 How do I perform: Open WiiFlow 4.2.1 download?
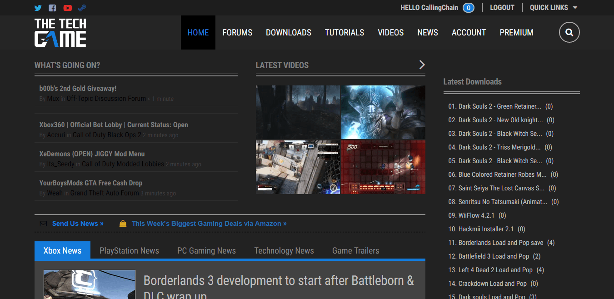[477, 215]
